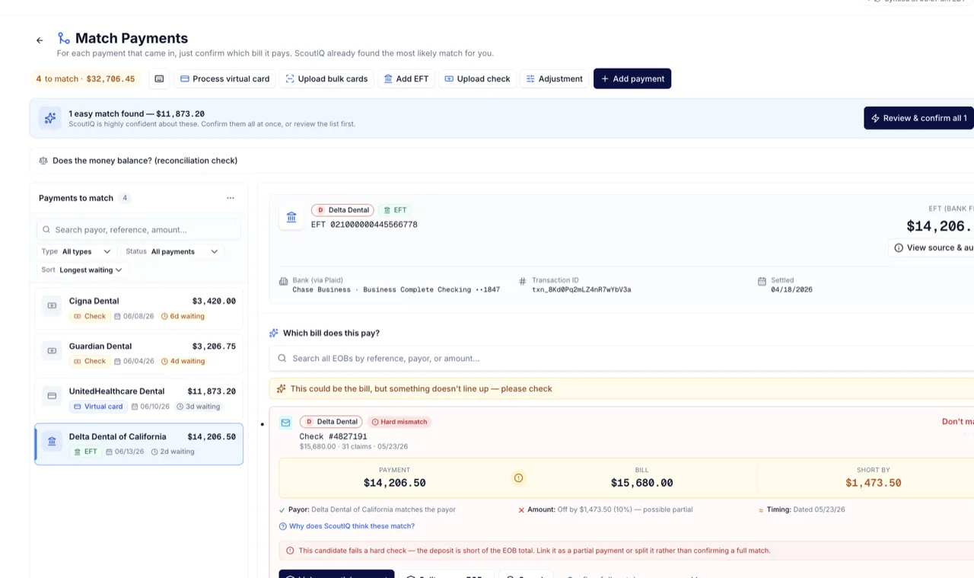
Task: Click the envelope icon on Check #4827191
Action: 285,423
